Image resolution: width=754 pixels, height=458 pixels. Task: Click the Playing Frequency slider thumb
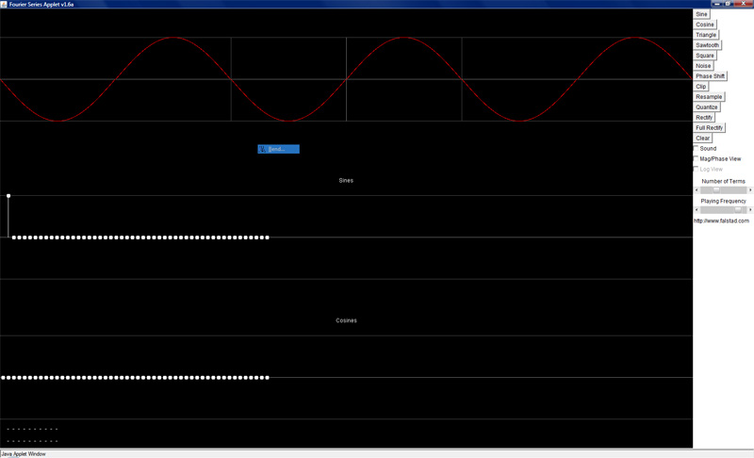[738, 210]
